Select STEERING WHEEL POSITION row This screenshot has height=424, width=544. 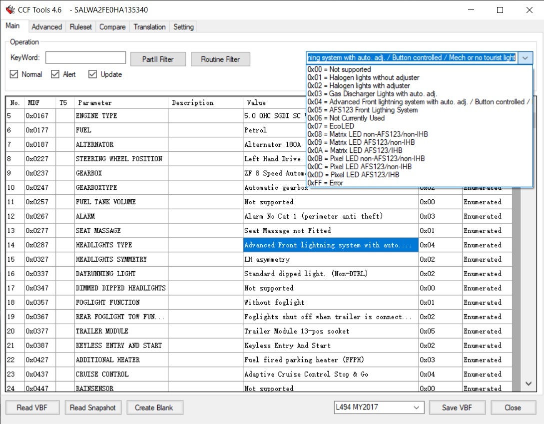point(121,159)
